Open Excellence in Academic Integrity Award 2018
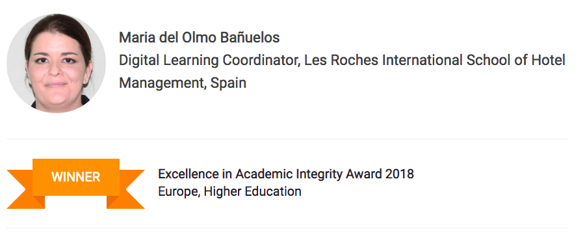585x242 pixels. point(286,174)
